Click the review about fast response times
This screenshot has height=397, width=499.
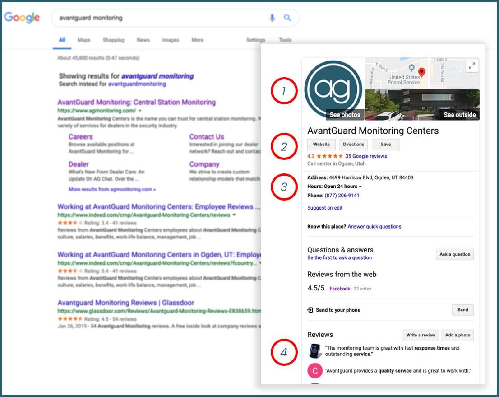tap(392, 351)
